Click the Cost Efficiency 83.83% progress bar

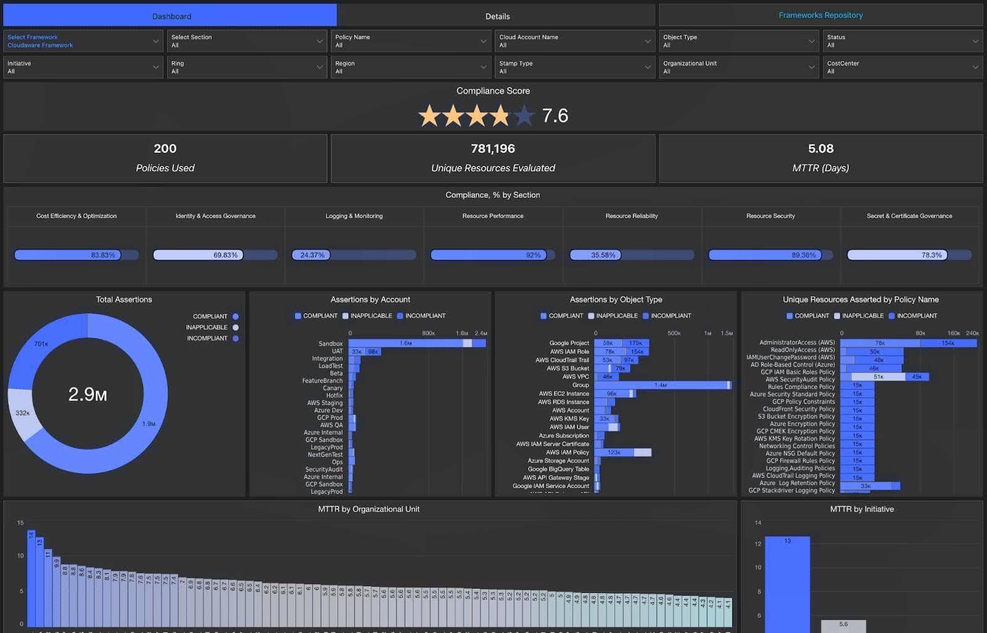pyautogui.click(x=76, y=255)
